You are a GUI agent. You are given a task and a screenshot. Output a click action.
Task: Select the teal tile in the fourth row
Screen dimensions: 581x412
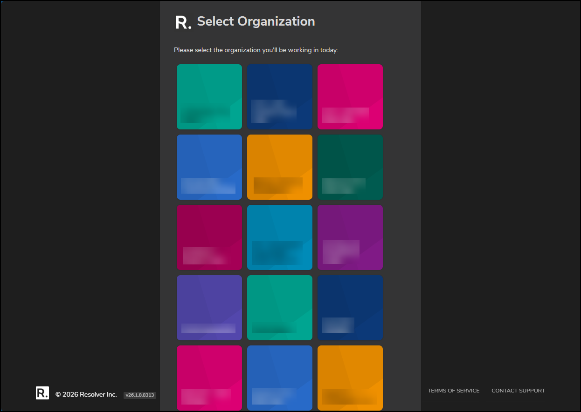pyautogui.click(x=280, y=308)
